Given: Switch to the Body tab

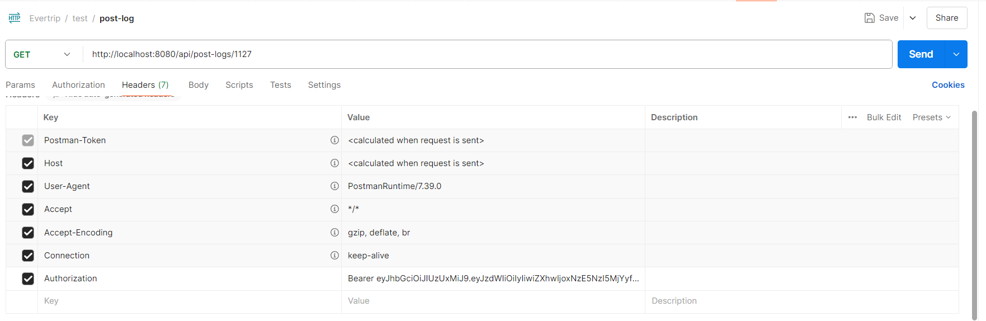Looking at the screenshot, I should click(x=199, y=85).
